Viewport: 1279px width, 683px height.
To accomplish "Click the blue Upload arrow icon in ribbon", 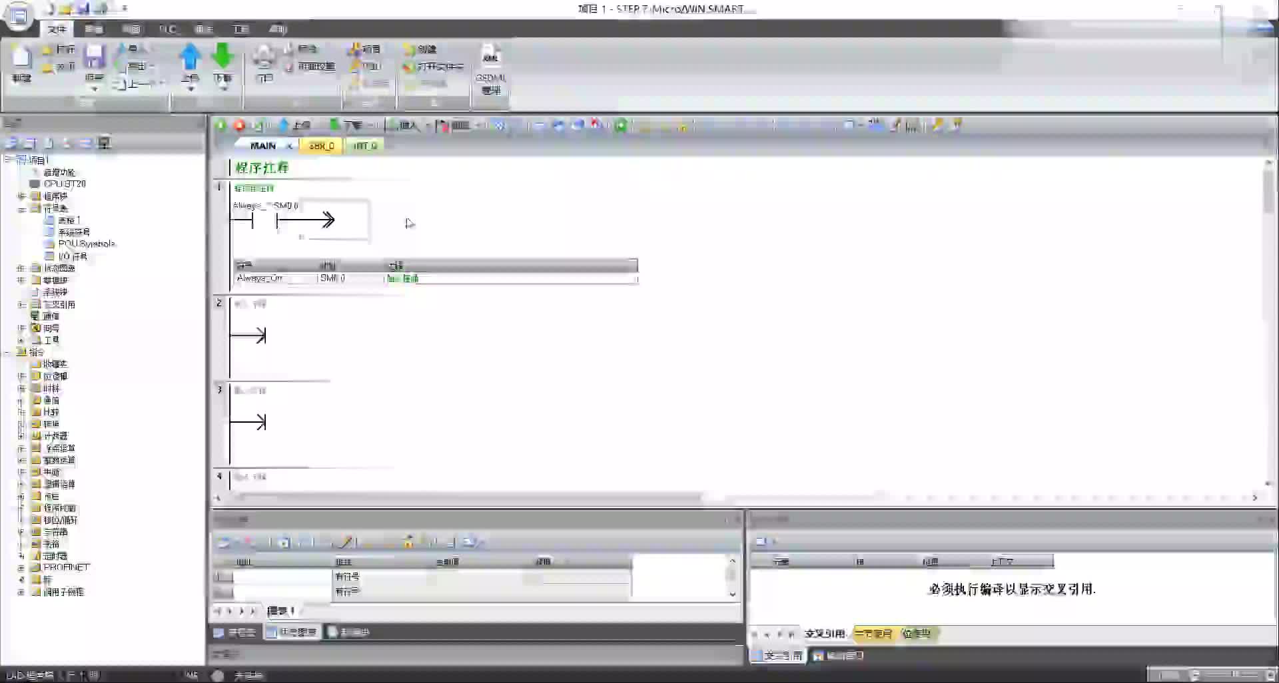I will 190,57.
